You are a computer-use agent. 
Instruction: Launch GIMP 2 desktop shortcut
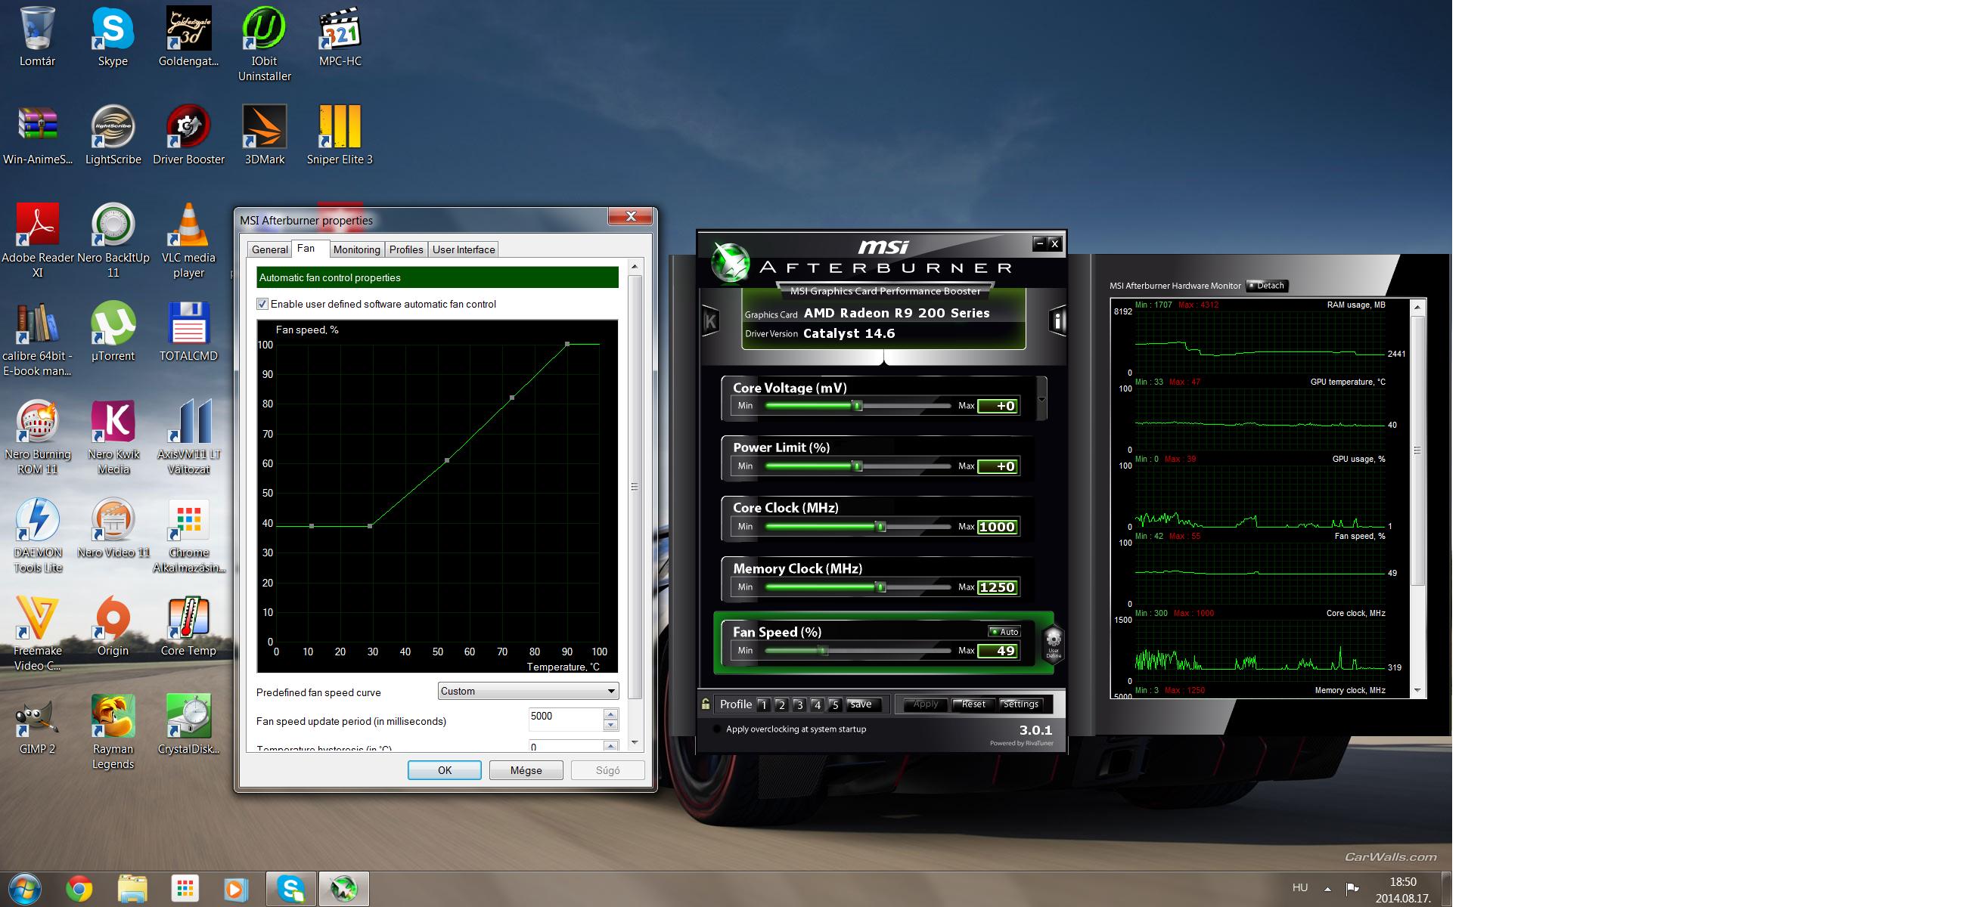tap(37, 724)
